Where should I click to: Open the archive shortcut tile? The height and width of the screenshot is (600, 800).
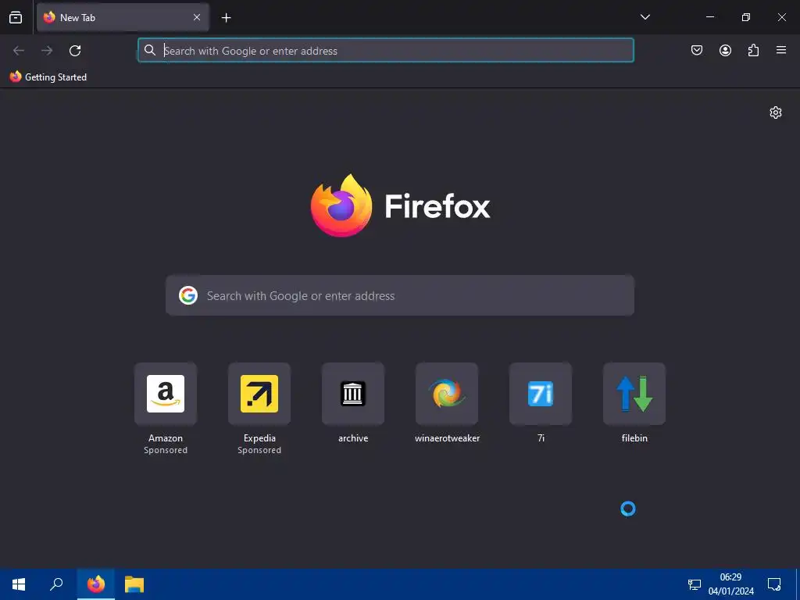353,394
